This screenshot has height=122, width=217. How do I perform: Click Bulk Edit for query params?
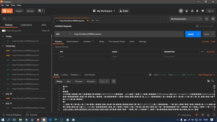[211, 52]
